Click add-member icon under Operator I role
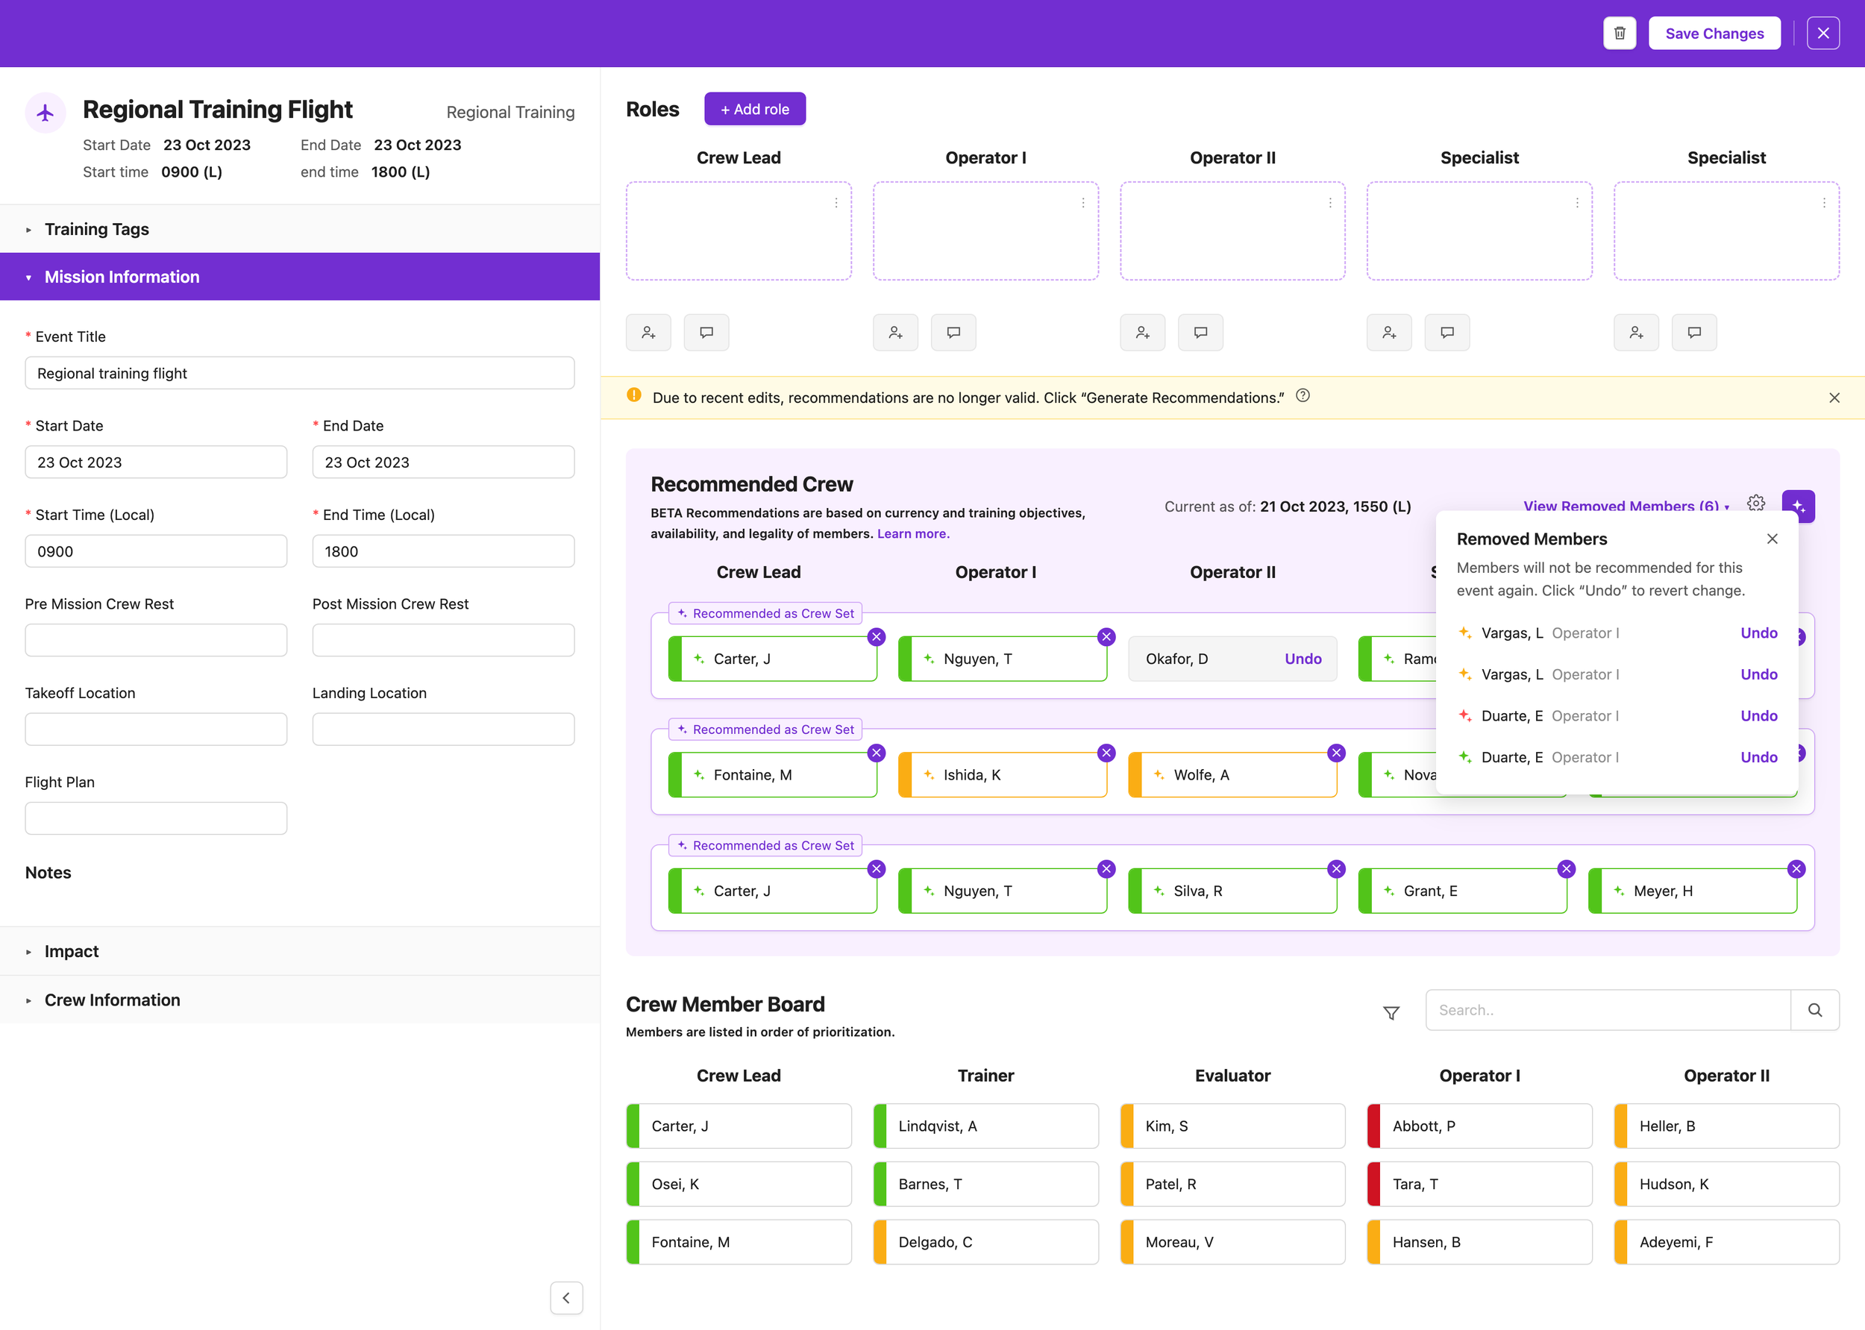1865x1330 pixels. [895, 333]
